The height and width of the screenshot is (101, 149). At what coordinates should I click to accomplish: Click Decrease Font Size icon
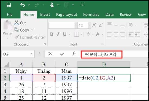pos(101,25)
